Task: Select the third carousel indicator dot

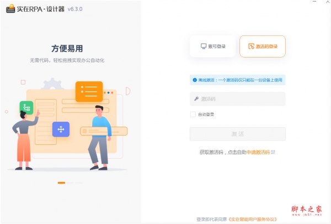Action: [x=79, y=183]
